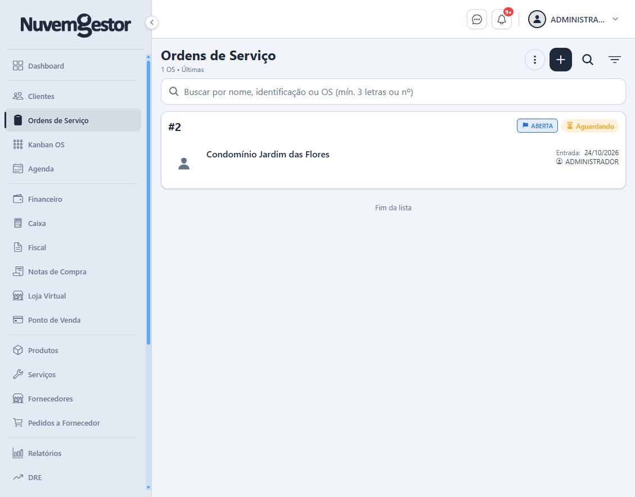
Task: Open Ponto de Venda in the sidebar
Action: [73, 320]
